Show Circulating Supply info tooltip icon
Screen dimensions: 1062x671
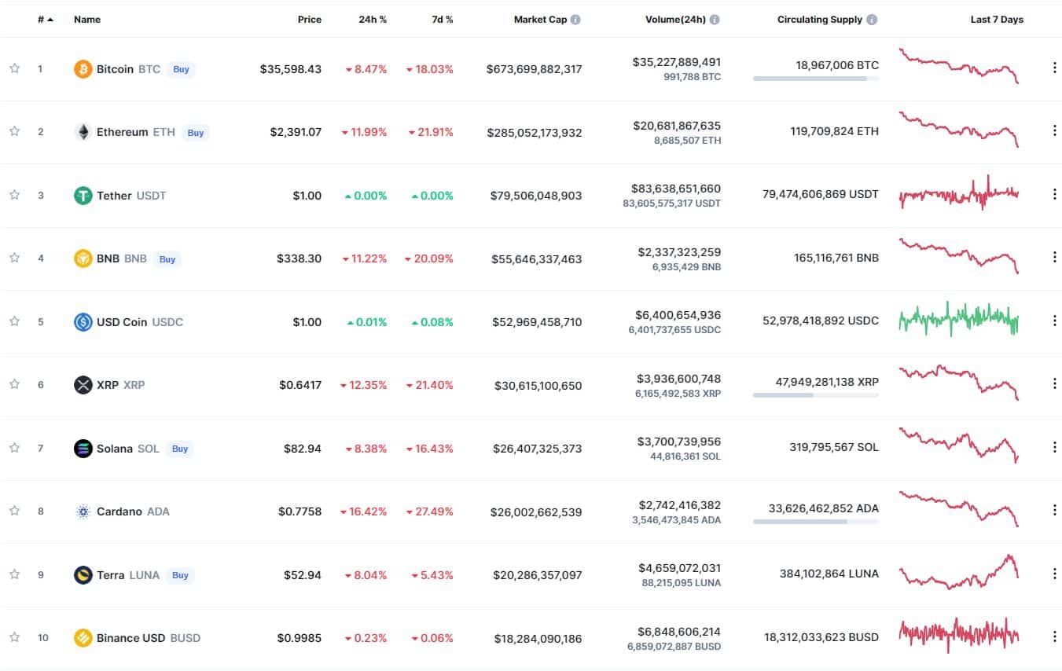(872, 20)
